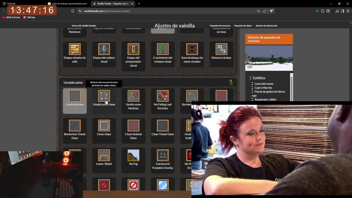Expand Cuero Marrón entry arrows
The width and height of the screenshot is (352, 198).
252,88
